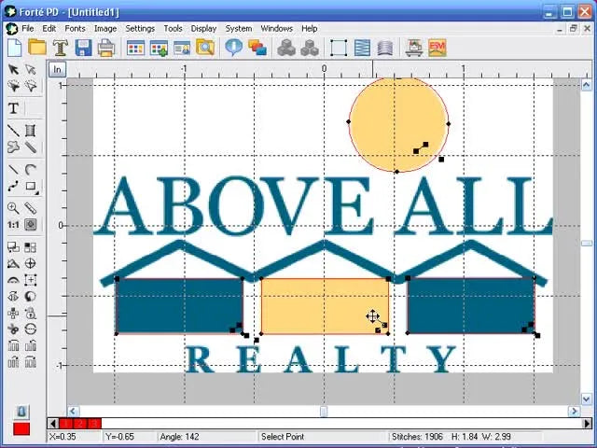Create a new design file
The image size is (597, 448).
tap(15, 48)
